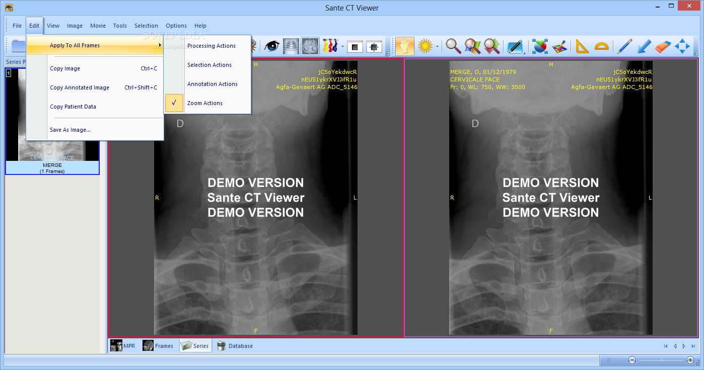
Task: Select the eraser tool
Action: point(663,46)
